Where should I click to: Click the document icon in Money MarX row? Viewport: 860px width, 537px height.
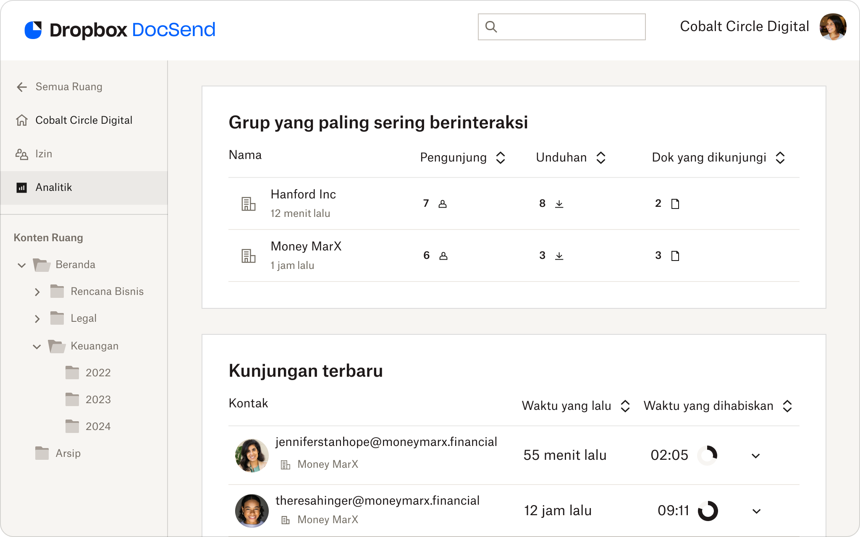click(x=675, y=256)
